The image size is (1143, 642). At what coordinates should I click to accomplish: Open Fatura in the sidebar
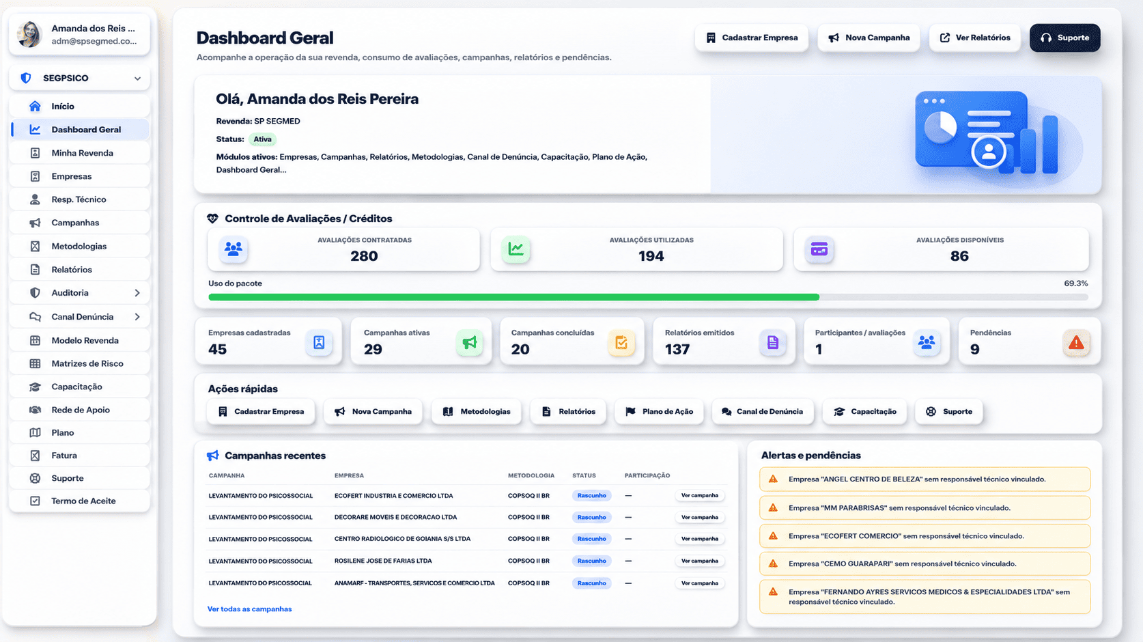(80, 456)
